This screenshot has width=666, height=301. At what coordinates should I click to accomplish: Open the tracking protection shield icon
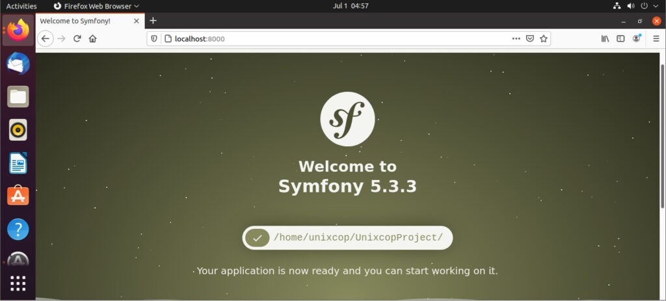(154, 38)
